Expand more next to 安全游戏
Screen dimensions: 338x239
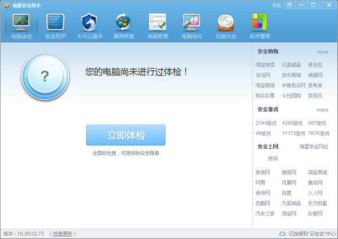click(322, 110)
